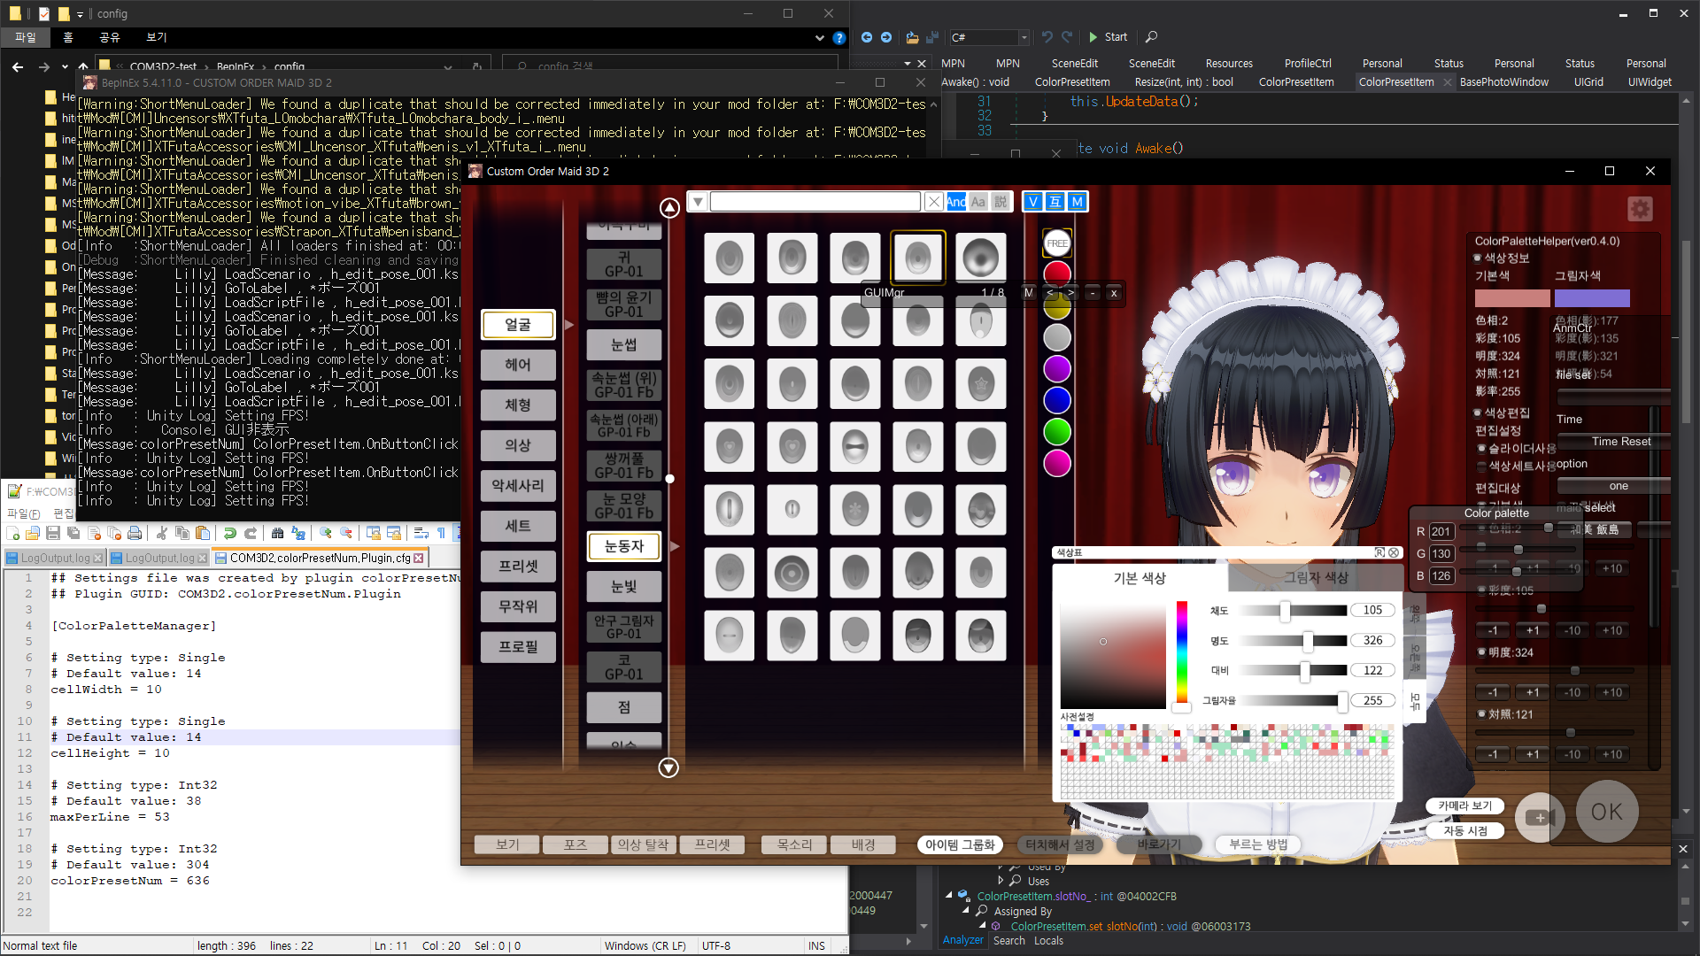
Task: Click the R value field showing 201
Action: tap(1441, 531)
